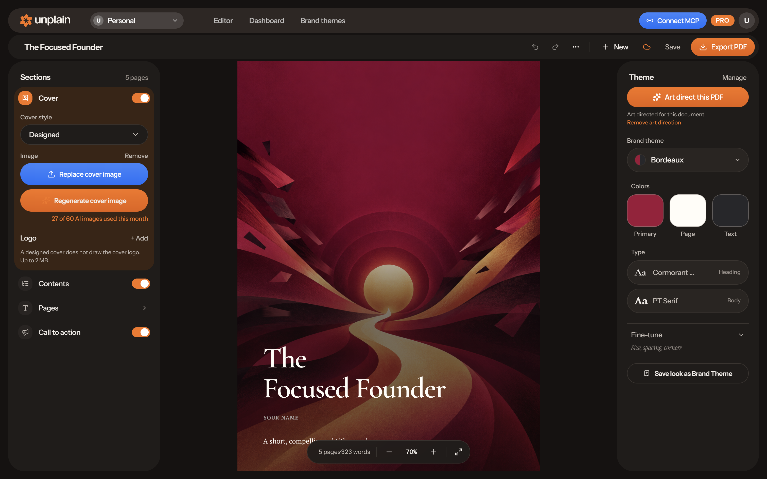Zoom out with the minus icon
Image resolution: width=767 pixels, height=479 pixels.
click(x=389, y=452)
